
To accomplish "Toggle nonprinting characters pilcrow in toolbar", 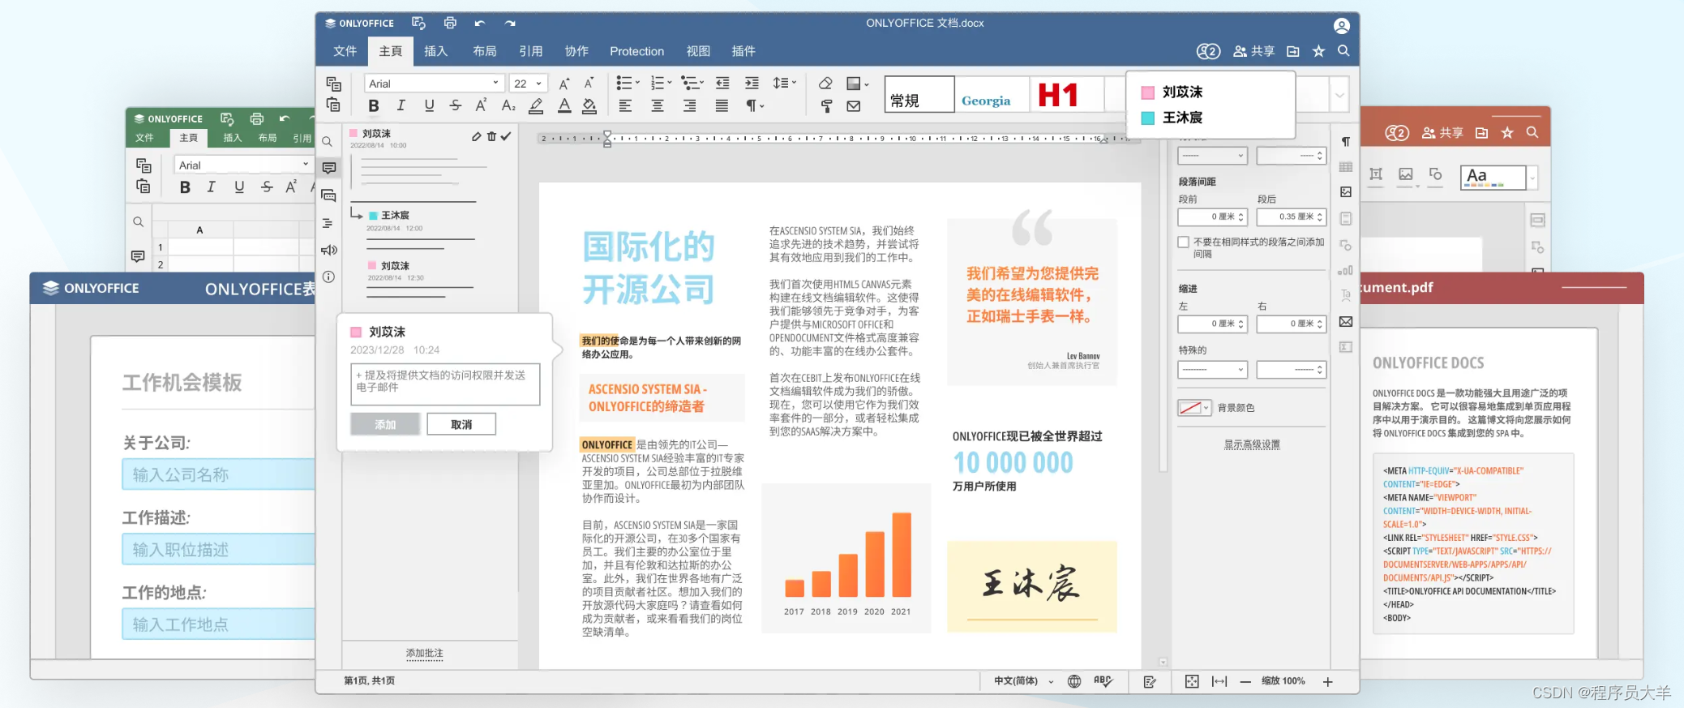I will point(755,105).
